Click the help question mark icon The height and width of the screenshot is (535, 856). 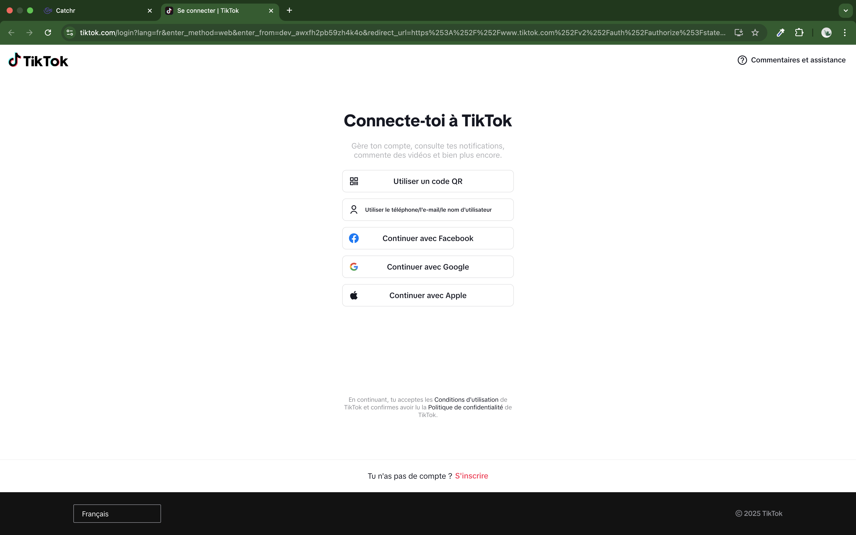(742, 60)
